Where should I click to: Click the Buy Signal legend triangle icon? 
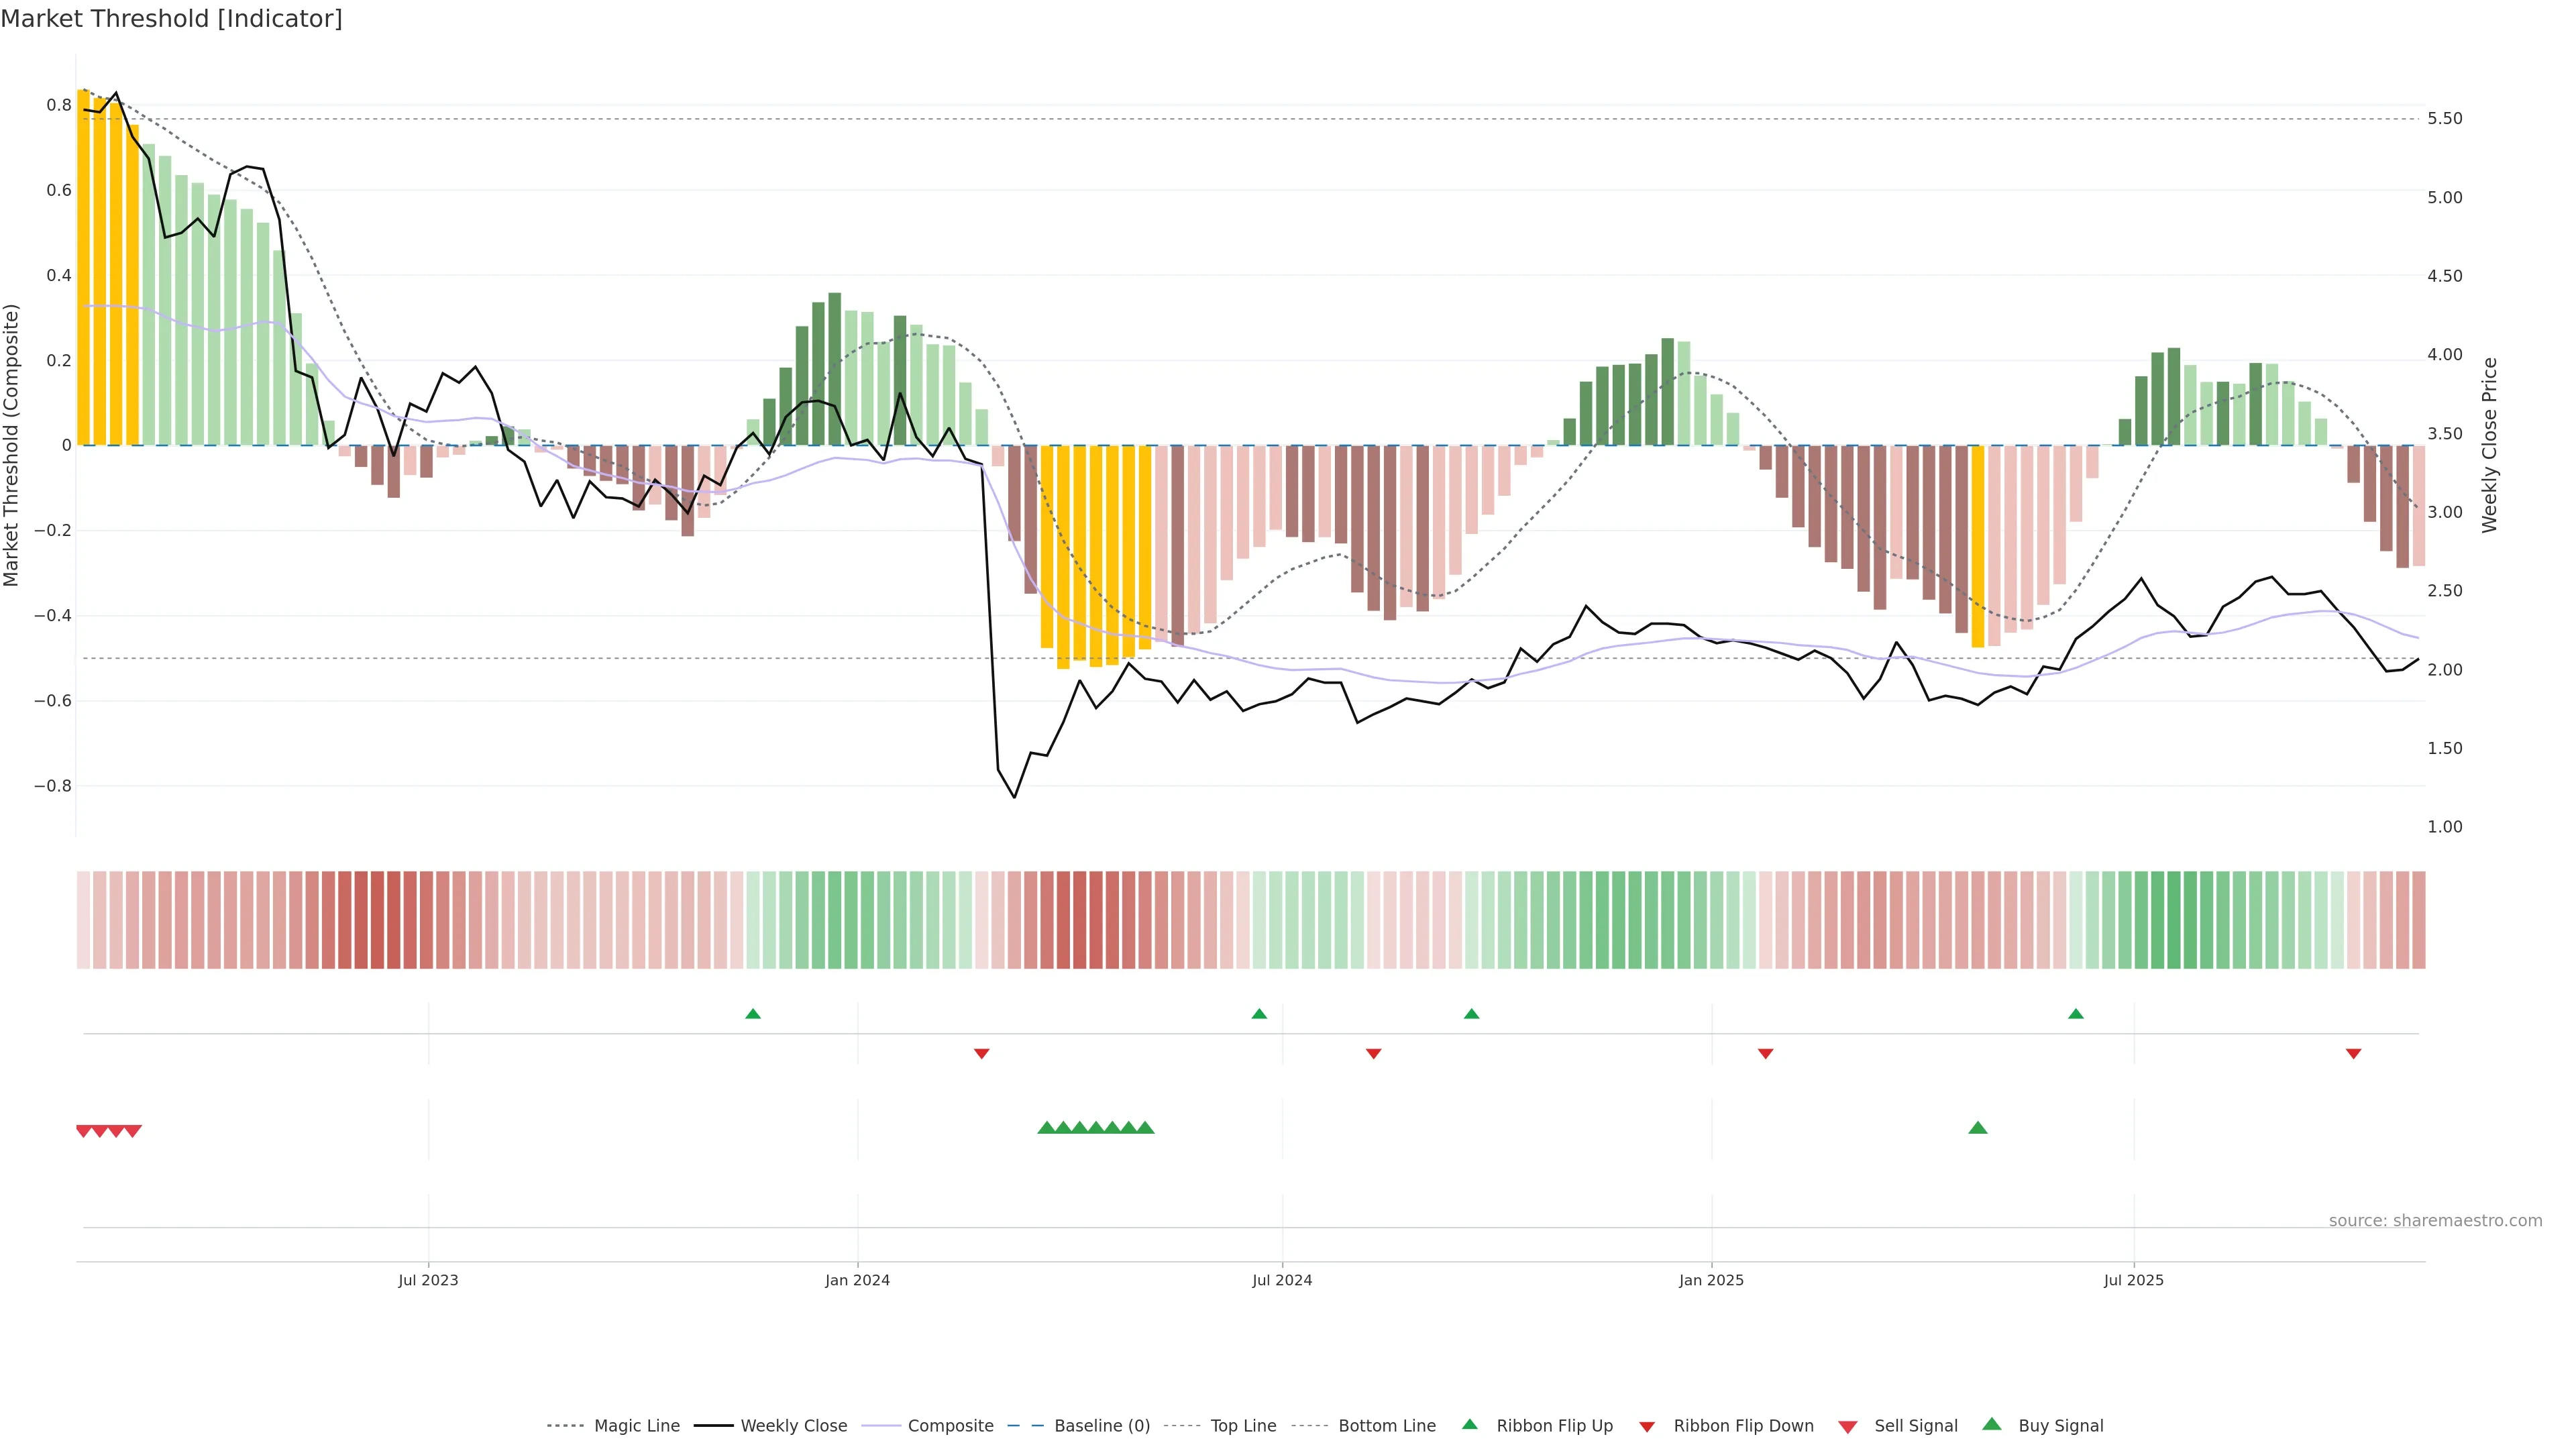[x=1991, y=1424]
